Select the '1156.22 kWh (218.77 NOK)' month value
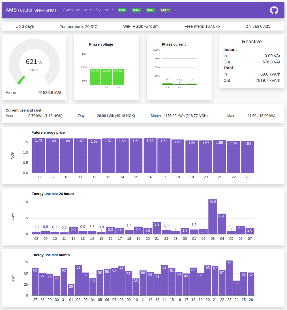Screen dimensions: 287x310 pos(186,116)
